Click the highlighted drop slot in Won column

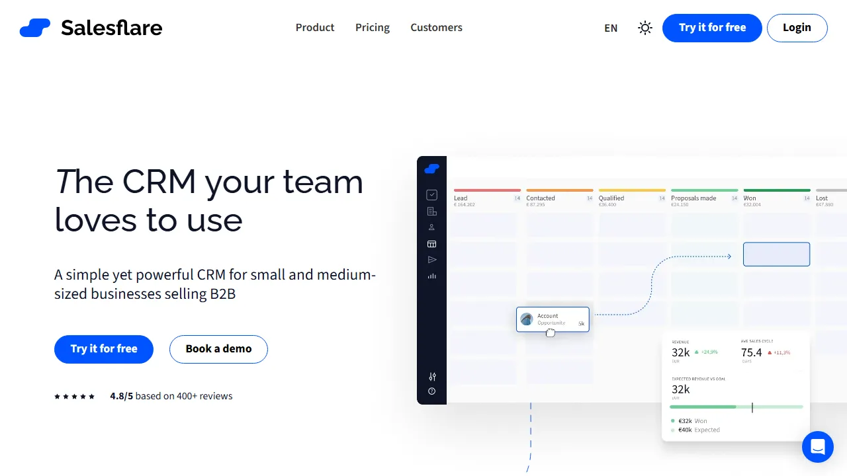(776, 255)
